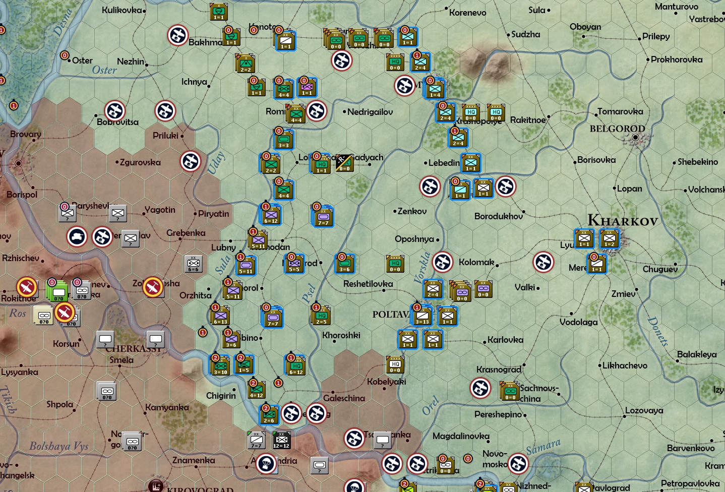Screen dimensions: 725x492
Task: Click the air recon marker right of Zgurovska
Action: coord(191,161)
